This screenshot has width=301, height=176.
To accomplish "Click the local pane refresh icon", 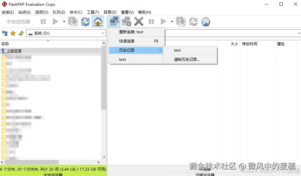I will tap(85, 22).
